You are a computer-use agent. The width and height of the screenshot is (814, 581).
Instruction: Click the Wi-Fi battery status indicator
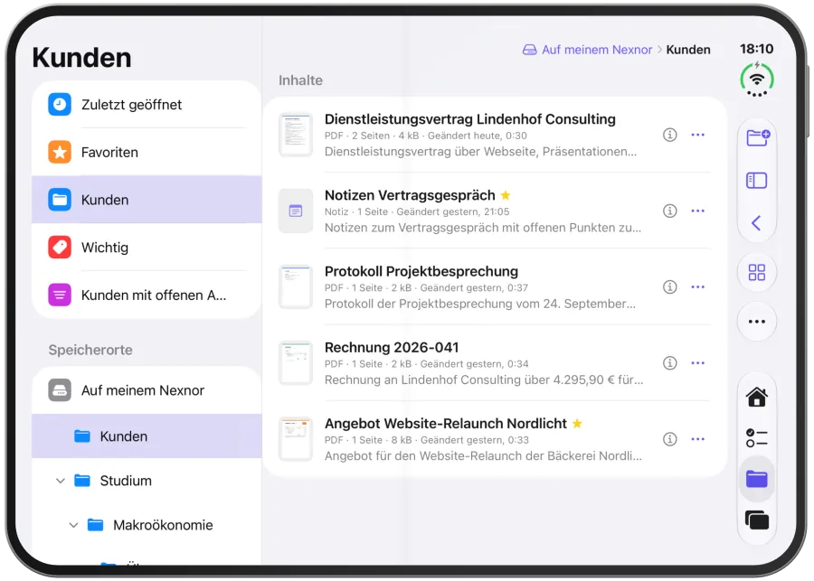pos(757,80)
